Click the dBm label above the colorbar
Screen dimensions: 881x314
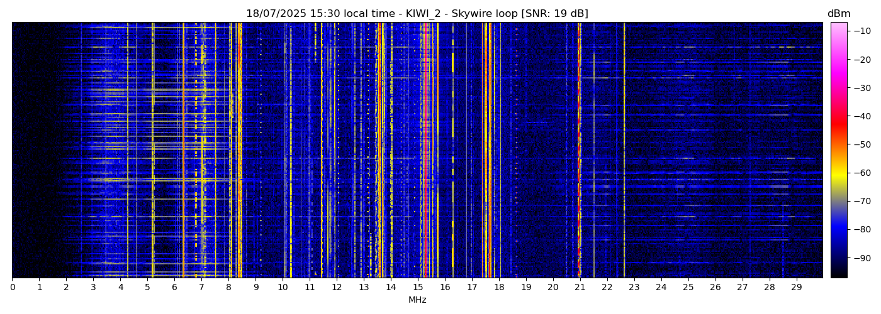point(838,14)
